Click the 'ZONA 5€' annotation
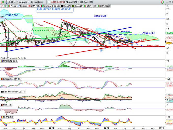 [x=125, y=32]
